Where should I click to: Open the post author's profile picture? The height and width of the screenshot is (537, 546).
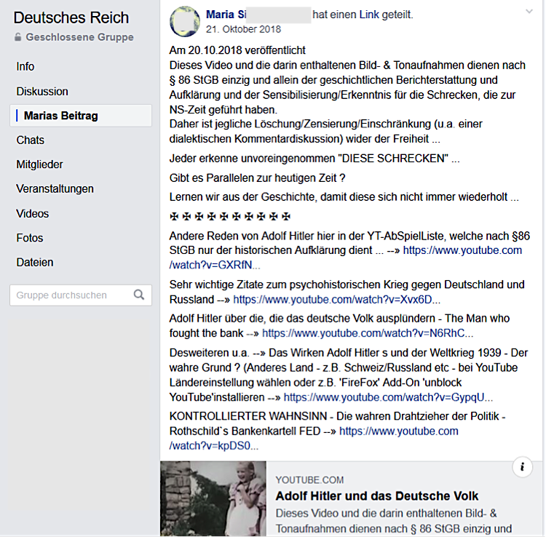(x=185, y=21)
